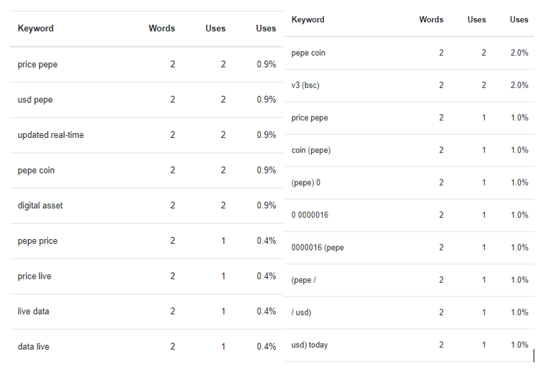Click the 'data live' keyword row
Image resolution: width=545 pixels, height=375 pixels.
[x=33, y=347]
